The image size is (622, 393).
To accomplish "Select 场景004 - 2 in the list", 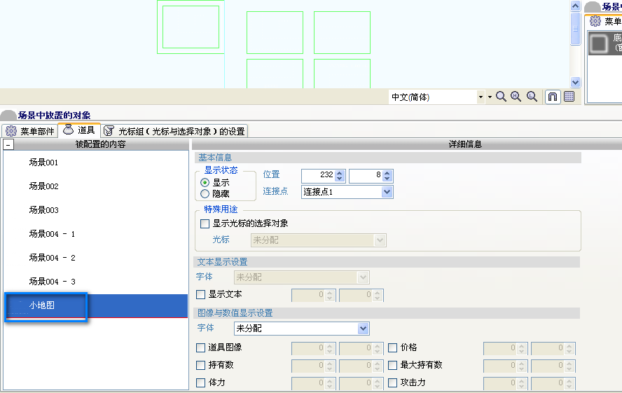I will pos(95,257).
